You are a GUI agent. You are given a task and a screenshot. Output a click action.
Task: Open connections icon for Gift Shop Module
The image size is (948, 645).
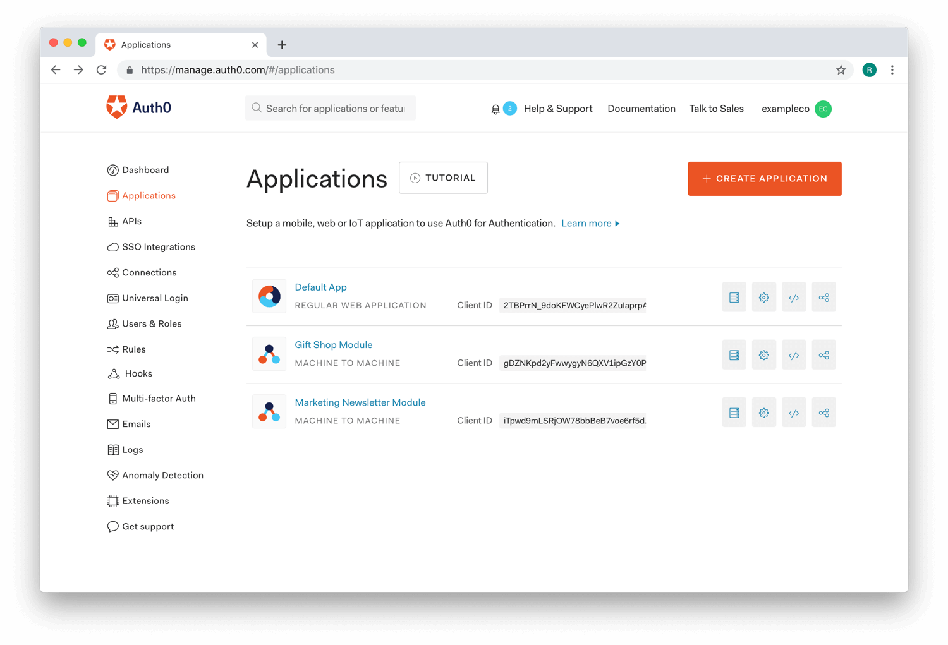tap(823, 355)
